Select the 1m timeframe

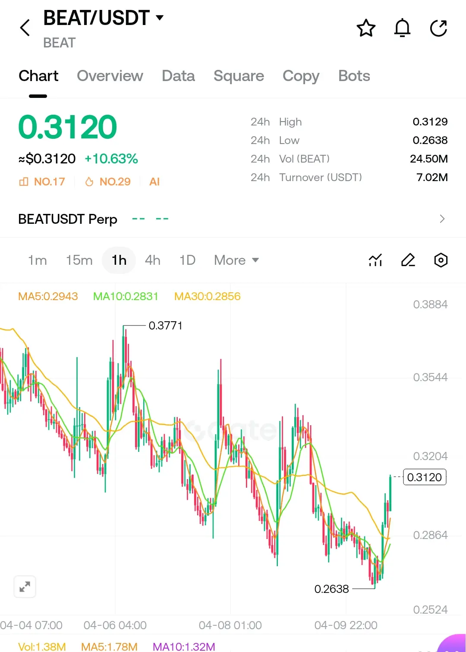(38, 260)
